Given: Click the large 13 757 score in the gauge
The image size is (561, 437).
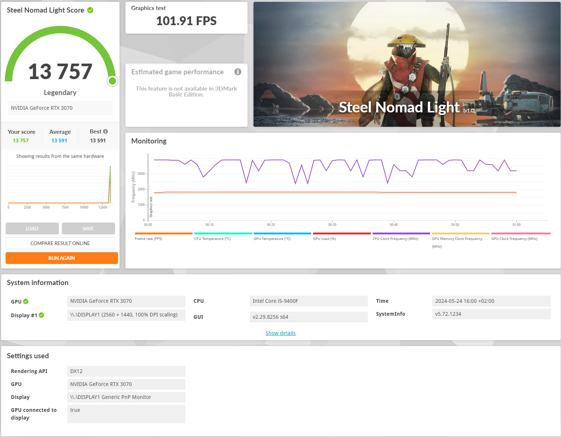Looking at the screenshot, I should click(60, 71).
